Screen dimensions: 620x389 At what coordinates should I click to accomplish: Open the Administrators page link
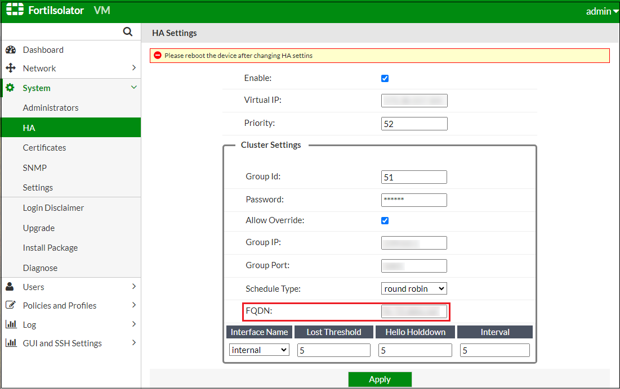(x=51, y=108)
